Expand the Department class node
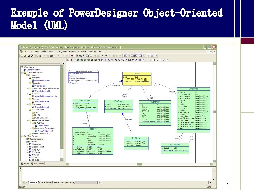254x190 pixels. point(28,147)
